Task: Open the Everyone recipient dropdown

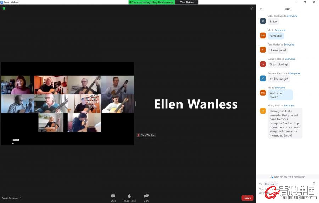Action: (271, 184)
